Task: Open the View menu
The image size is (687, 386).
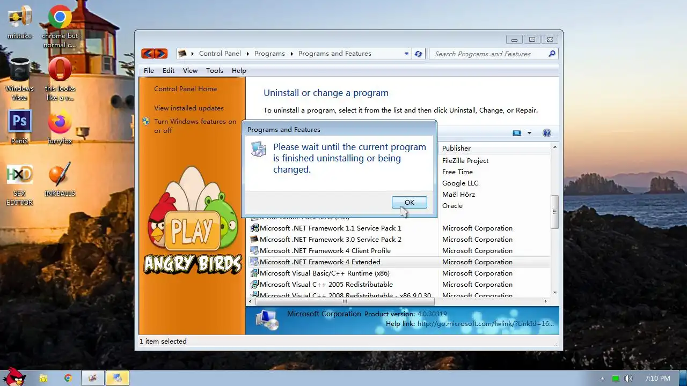Action: [x=190, y=70]
